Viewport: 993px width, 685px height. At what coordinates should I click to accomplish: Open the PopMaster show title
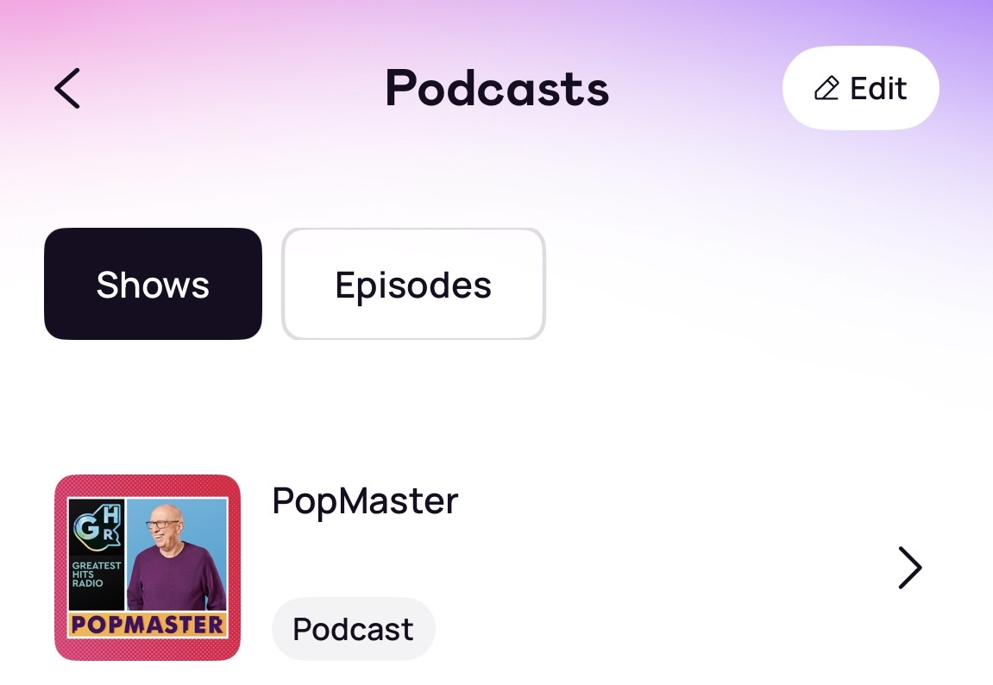365,500
